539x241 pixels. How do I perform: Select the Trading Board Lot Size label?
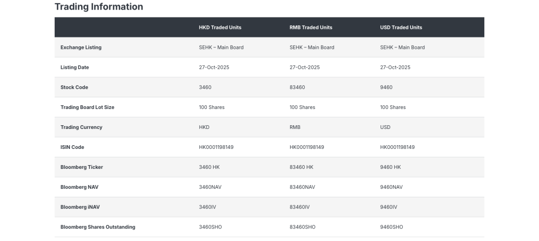coord(87,107)
